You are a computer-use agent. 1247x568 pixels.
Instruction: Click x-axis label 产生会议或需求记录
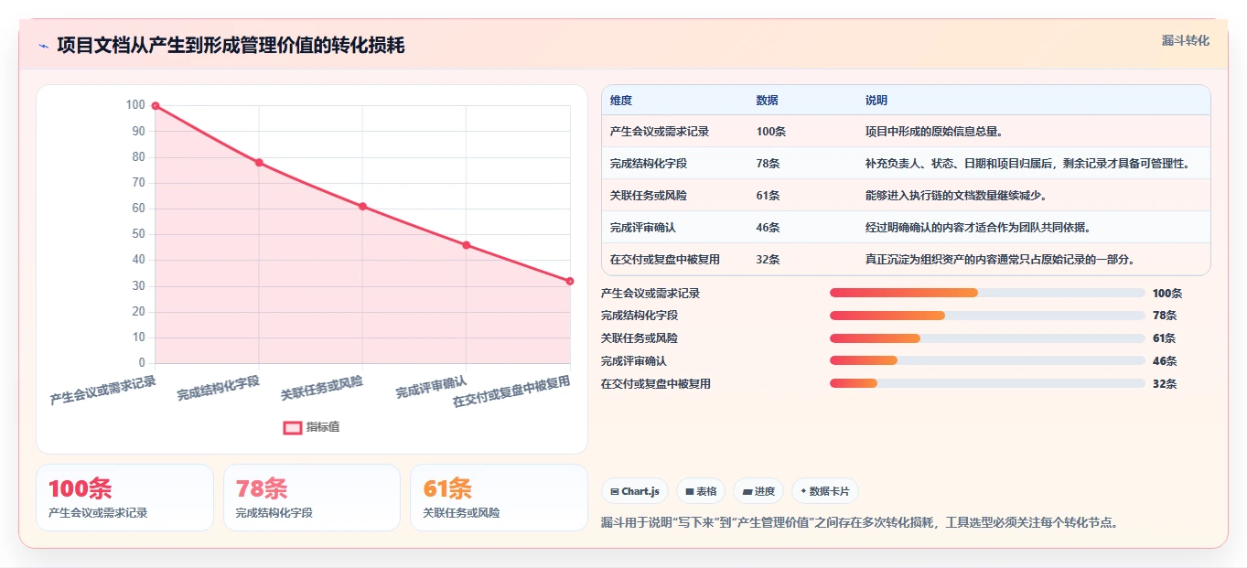pos(103,391)
